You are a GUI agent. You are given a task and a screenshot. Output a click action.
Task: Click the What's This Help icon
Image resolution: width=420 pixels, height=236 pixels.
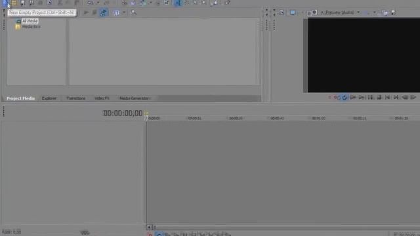click(x=228, y=3)
